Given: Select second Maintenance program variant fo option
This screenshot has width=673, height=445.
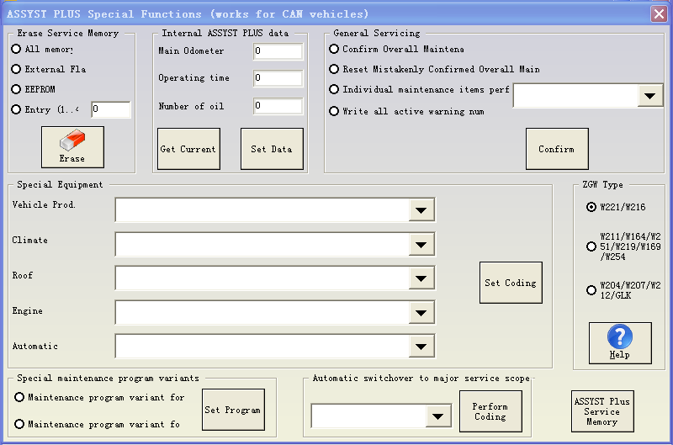Looking at the screenshot, I should 19,424.
